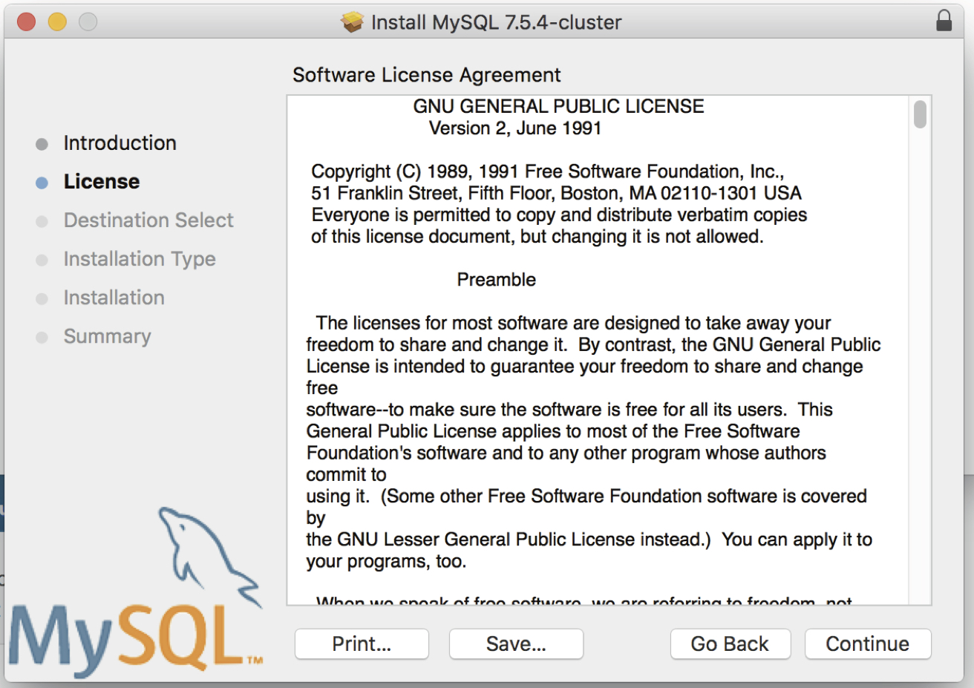The width and height of the screenshot is (974, 688).
Task: Click the bullet next to Summary
Action: (x=42, y=338)
